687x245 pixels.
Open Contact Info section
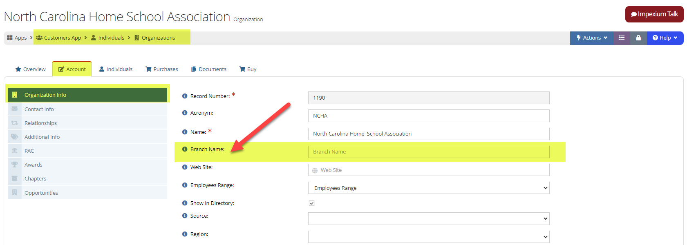pos(87,109)
